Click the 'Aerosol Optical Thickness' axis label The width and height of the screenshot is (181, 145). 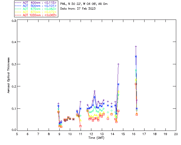pos(8,75)
